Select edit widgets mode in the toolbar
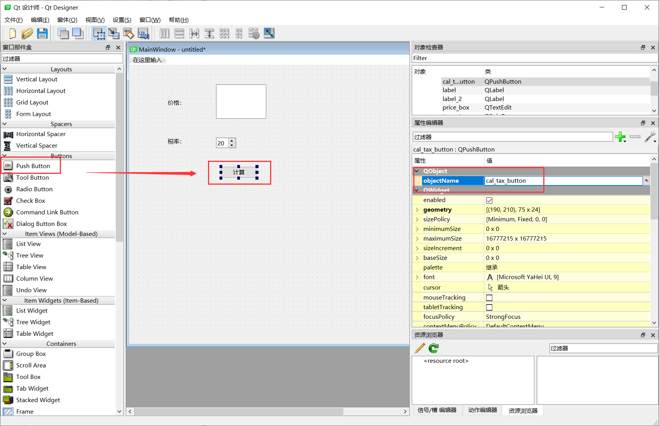Image resolution: width=659 pixels, height=426 pixels. pyautogui.click(x=99, y=34)
